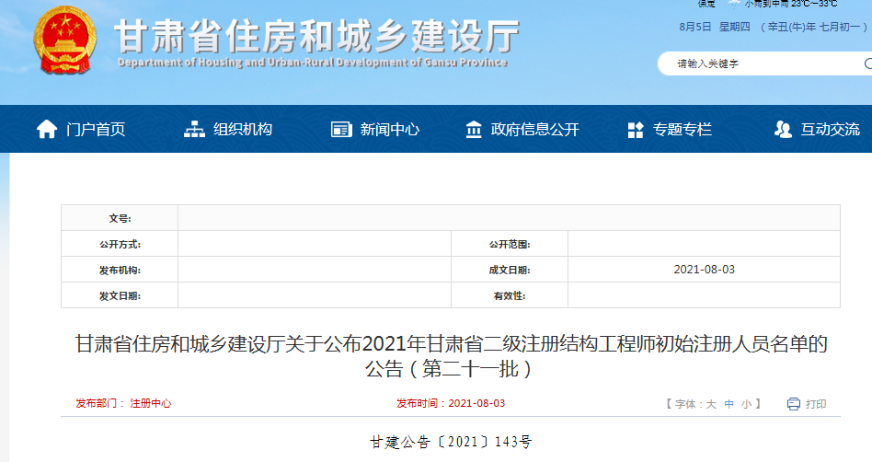872x462 pixels.
Task: Set font size to 中 (medium)
Action: pyautogui.click(x=729, y=404)
